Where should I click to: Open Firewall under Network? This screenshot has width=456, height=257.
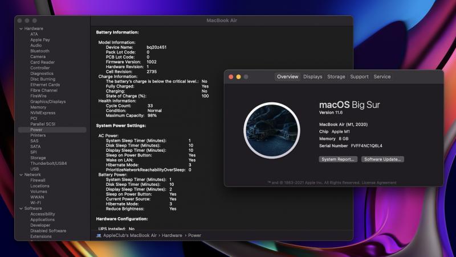38,180
